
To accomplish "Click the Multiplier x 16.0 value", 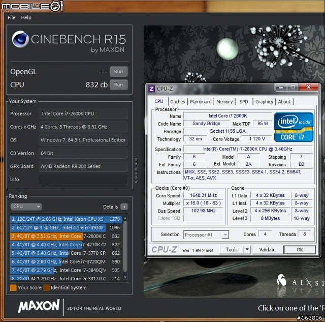I will [x=203, y=203].
